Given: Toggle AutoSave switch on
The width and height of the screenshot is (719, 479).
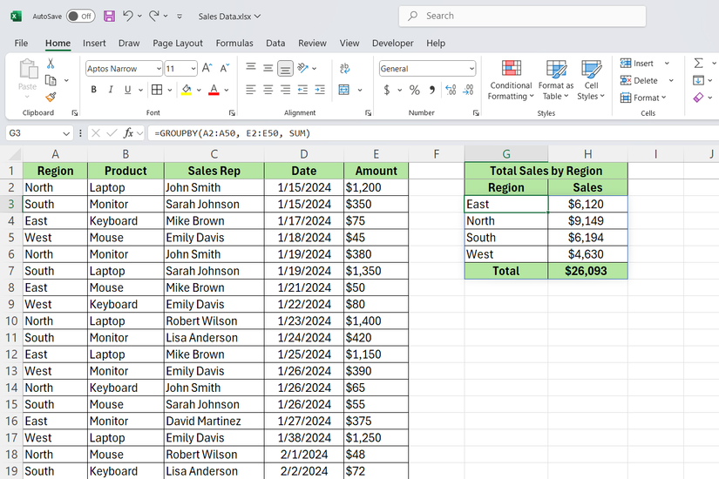Looking at the screenshot, I should pyautogui.click(x=80, y=16).
